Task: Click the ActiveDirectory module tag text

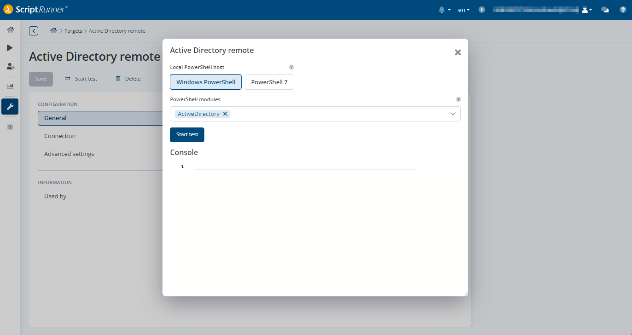Action: [198, 114]
